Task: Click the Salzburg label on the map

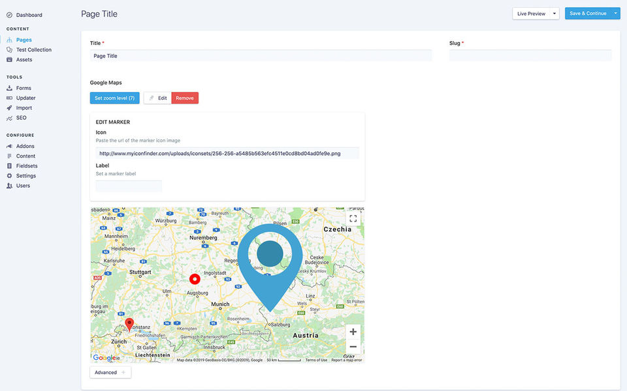Action: tap(280, 325)
